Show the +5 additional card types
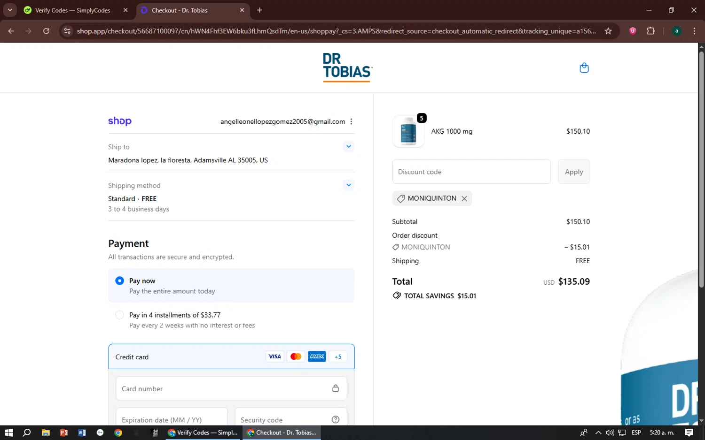705x440 pixels. [x=338, y=357]
